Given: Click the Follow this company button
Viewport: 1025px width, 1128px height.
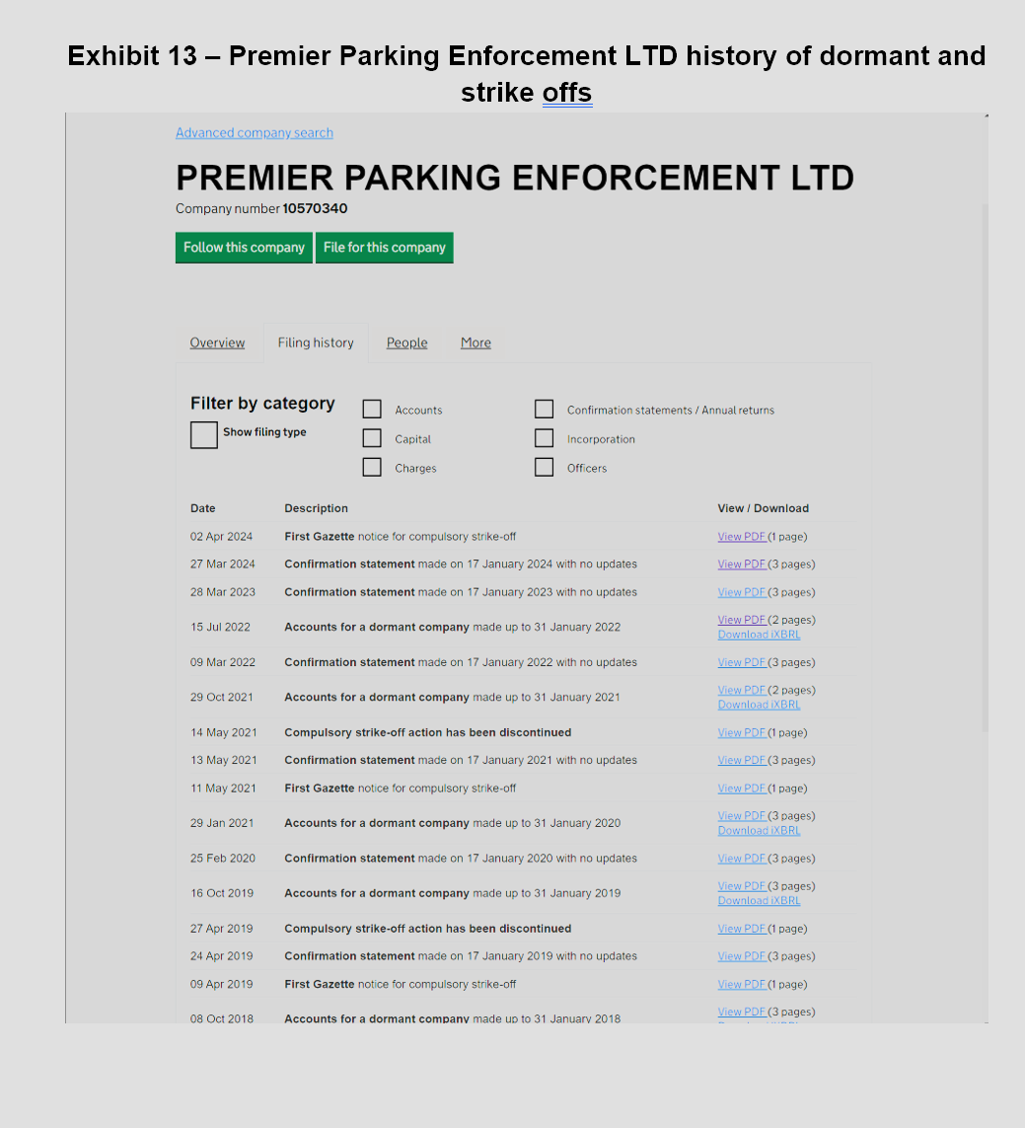Looking at the screenshot, I should [x=244, y=248].
